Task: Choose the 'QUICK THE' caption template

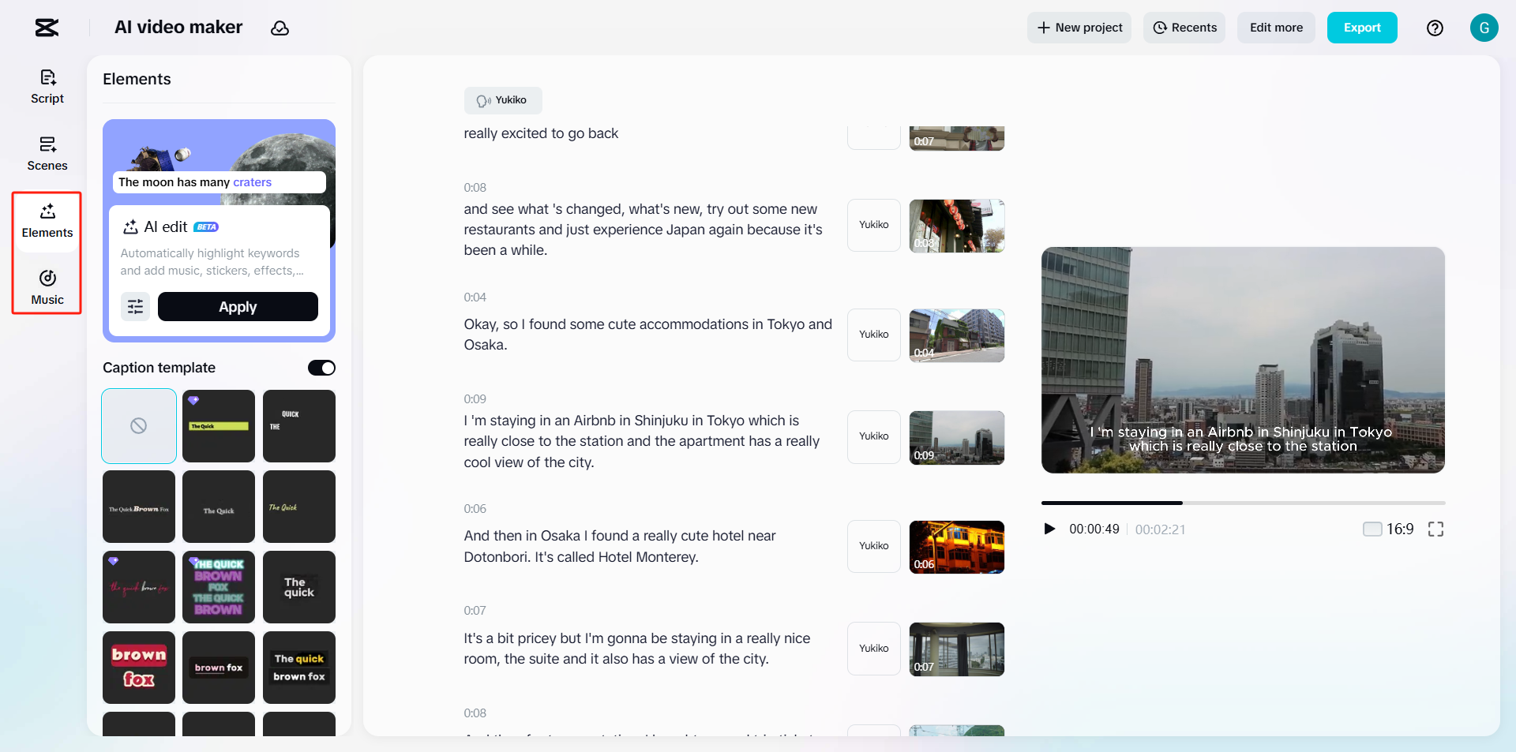Action: [299, 426]
